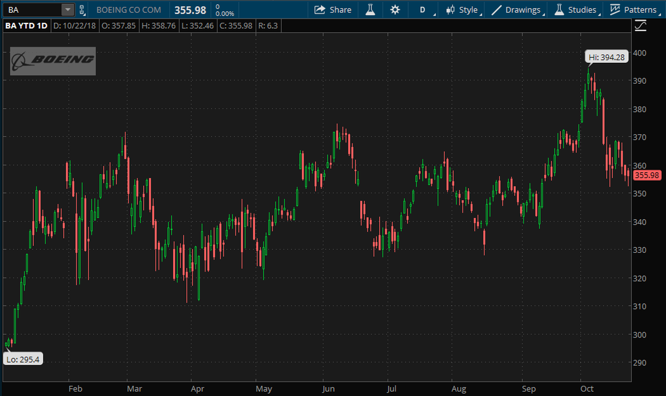Click the 320 price axis label
The height and width of the screenshot is (396, 666).
click(639, 278)
